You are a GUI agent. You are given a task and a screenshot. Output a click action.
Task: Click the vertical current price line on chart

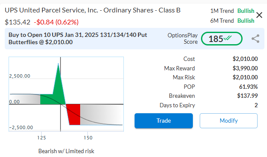pos(60,94)
